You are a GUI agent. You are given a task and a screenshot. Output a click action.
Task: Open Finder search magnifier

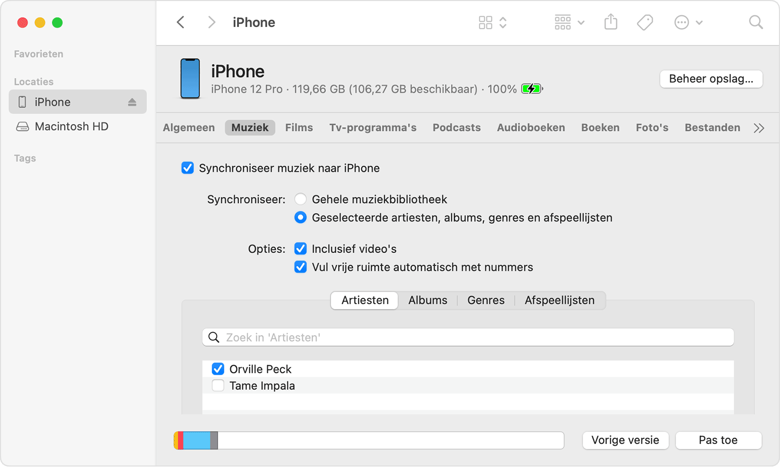(755, 22)
